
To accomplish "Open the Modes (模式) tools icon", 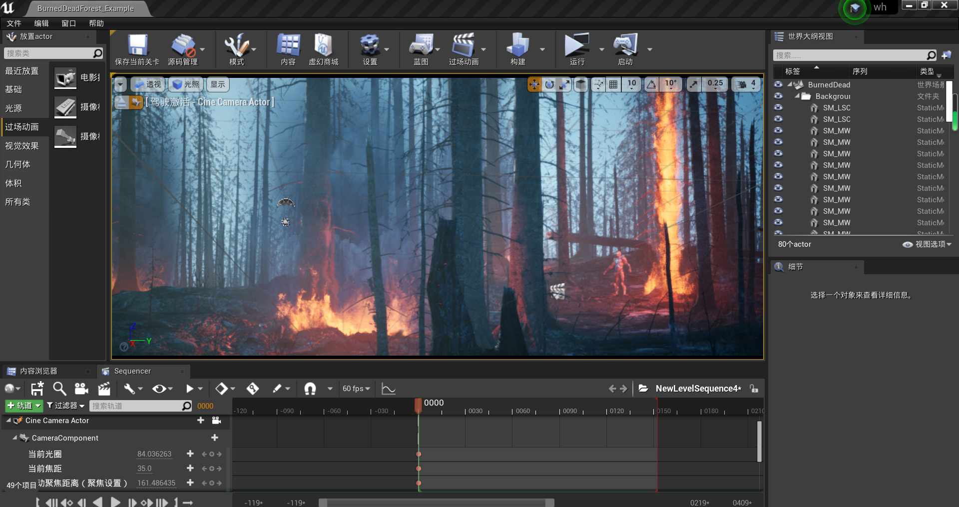I will (x=236, y=45).
